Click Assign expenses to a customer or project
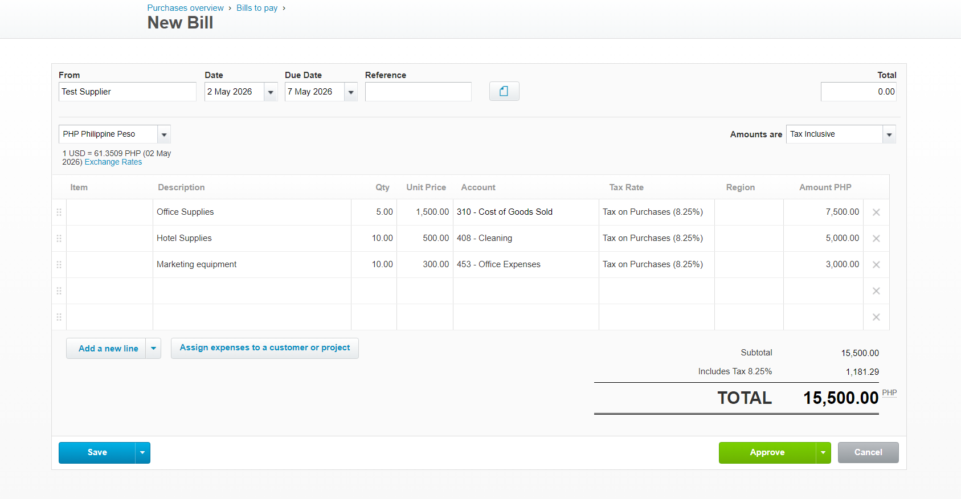The height and width of the screenshot is (499, 961). click(265, 348)
